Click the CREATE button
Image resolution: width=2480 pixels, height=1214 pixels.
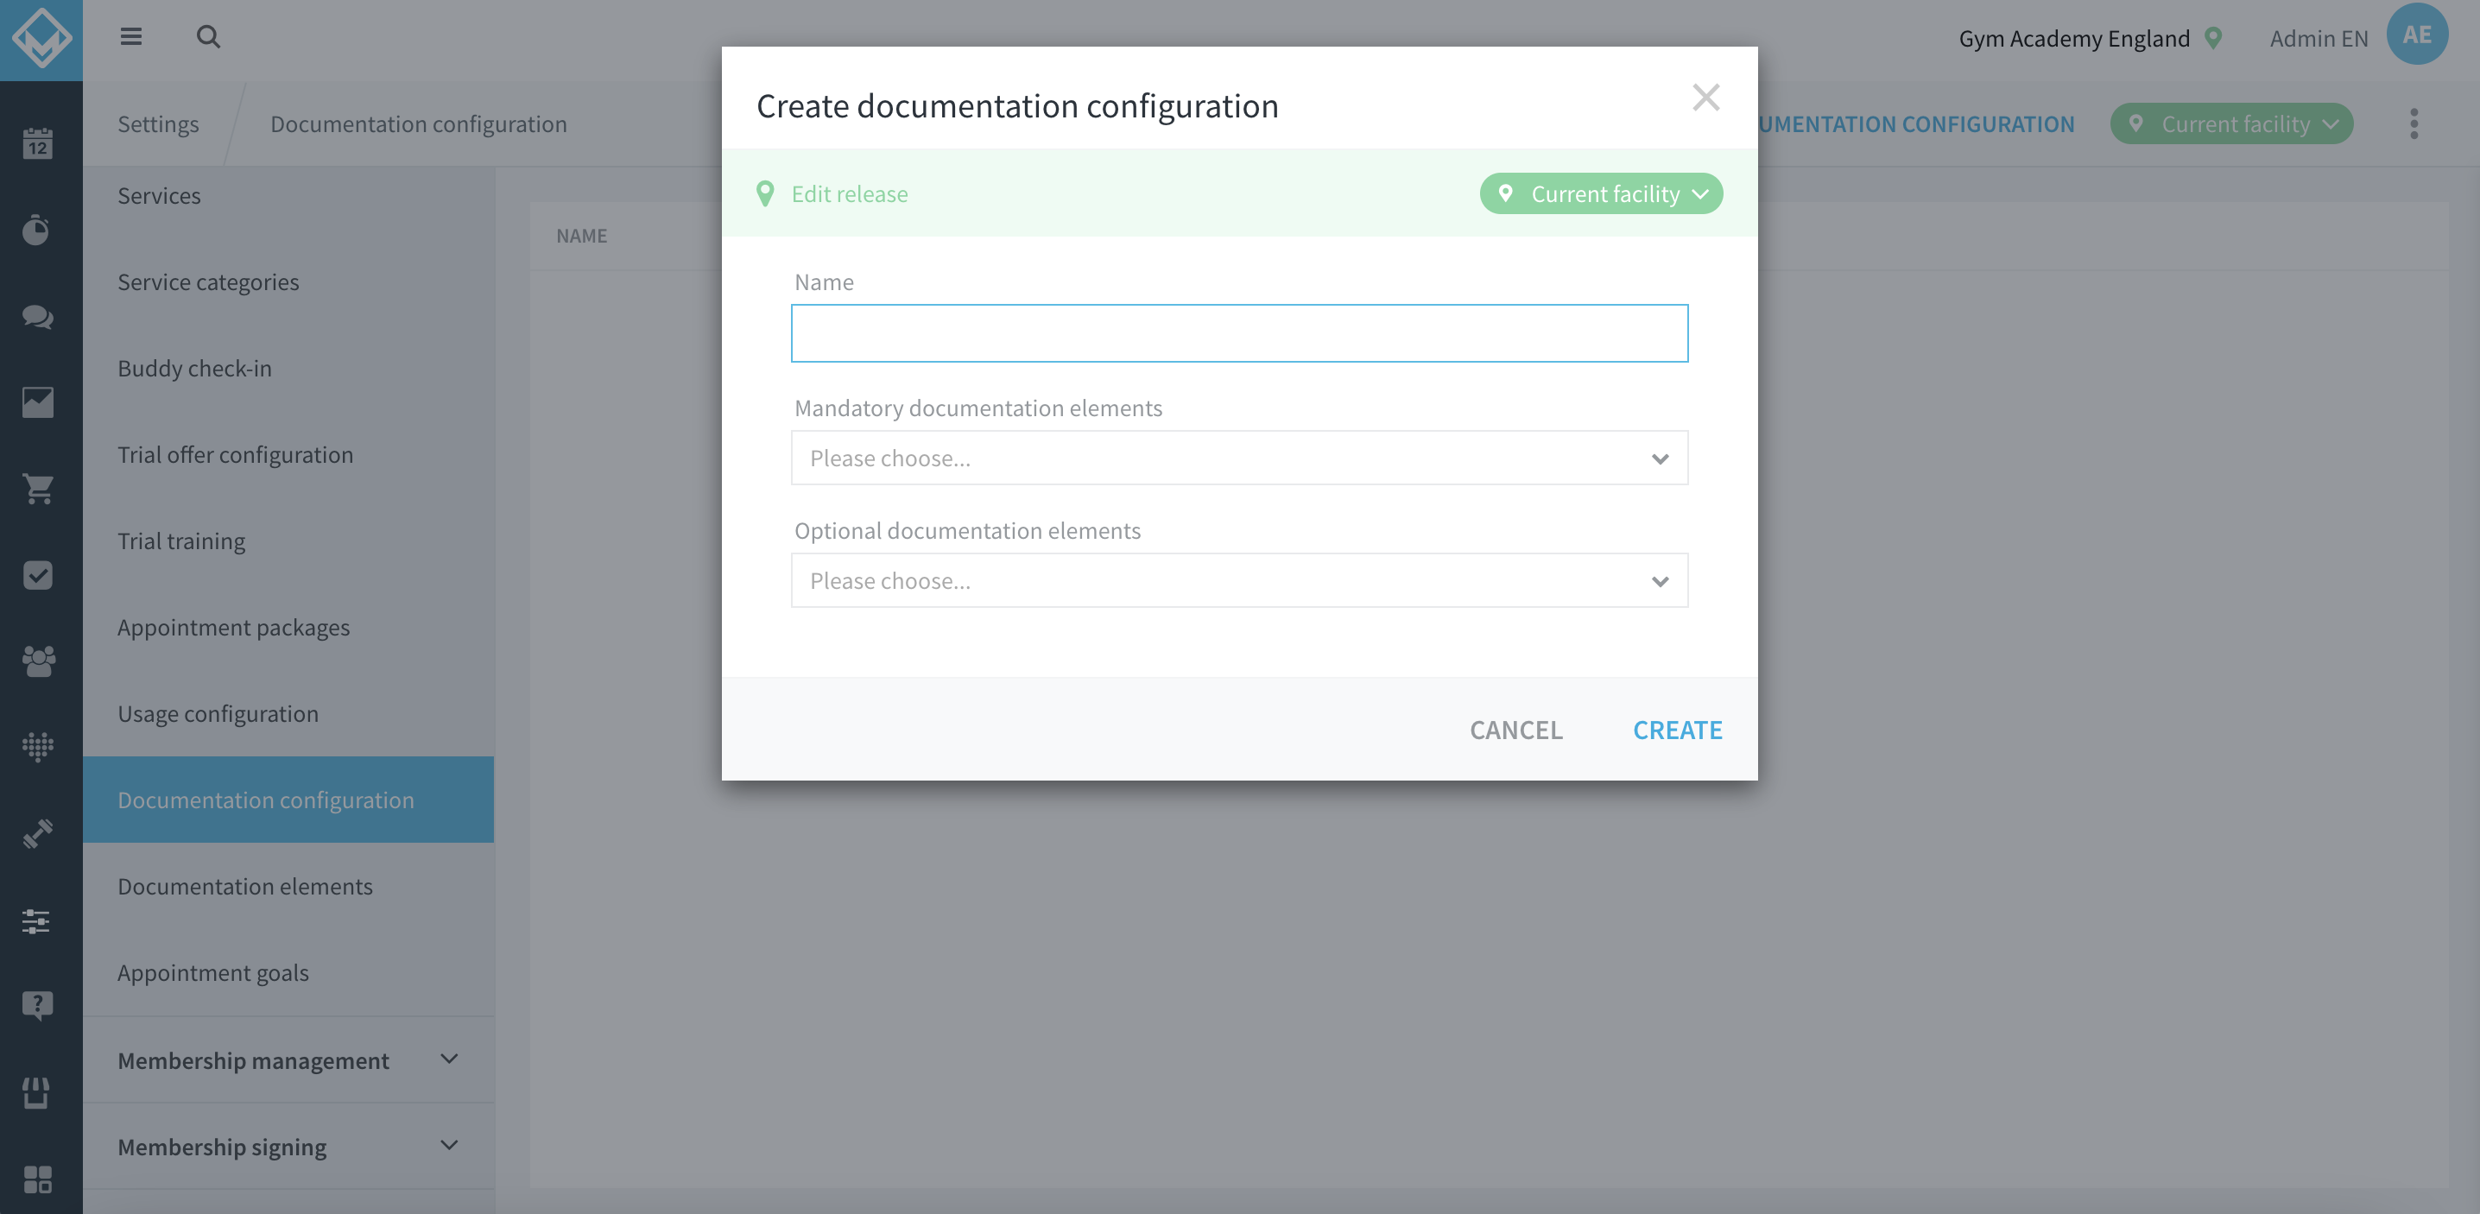(1677, 729)
